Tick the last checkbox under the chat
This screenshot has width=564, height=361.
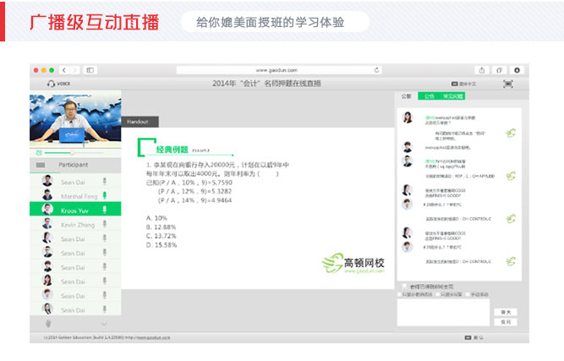point(468,294)
